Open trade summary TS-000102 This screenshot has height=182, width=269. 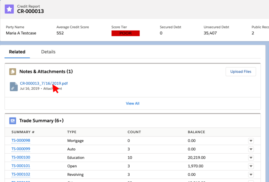coord(21,174)
